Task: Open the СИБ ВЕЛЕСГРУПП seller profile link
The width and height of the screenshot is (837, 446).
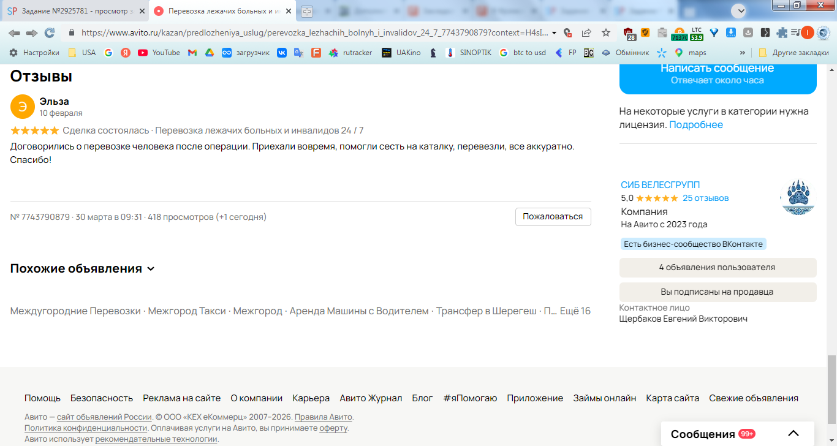Action: pos(660,184)
